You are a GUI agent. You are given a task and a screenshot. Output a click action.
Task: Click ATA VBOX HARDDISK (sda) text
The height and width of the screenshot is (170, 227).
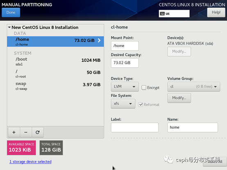[190, 43]
